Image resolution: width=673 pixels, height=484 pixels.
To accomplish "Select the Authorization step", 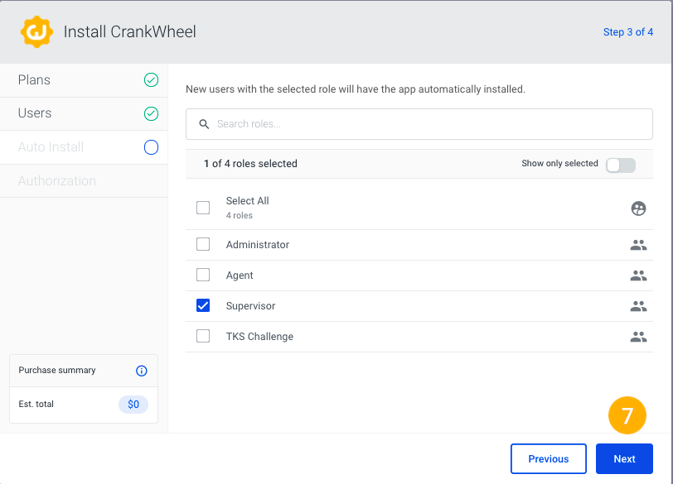I will (84, 181).
